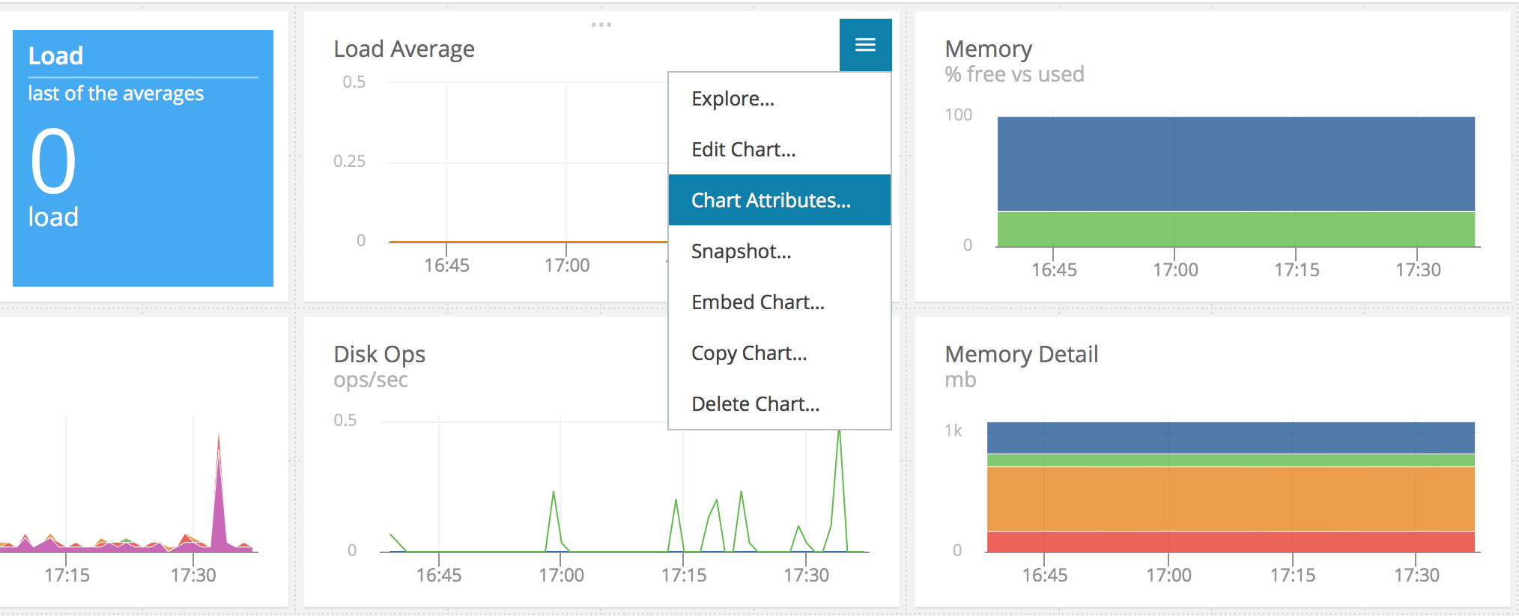Click the 17:15 label on Memory chart axis
Screen dimensions: 1519x616
[1297, 269]
